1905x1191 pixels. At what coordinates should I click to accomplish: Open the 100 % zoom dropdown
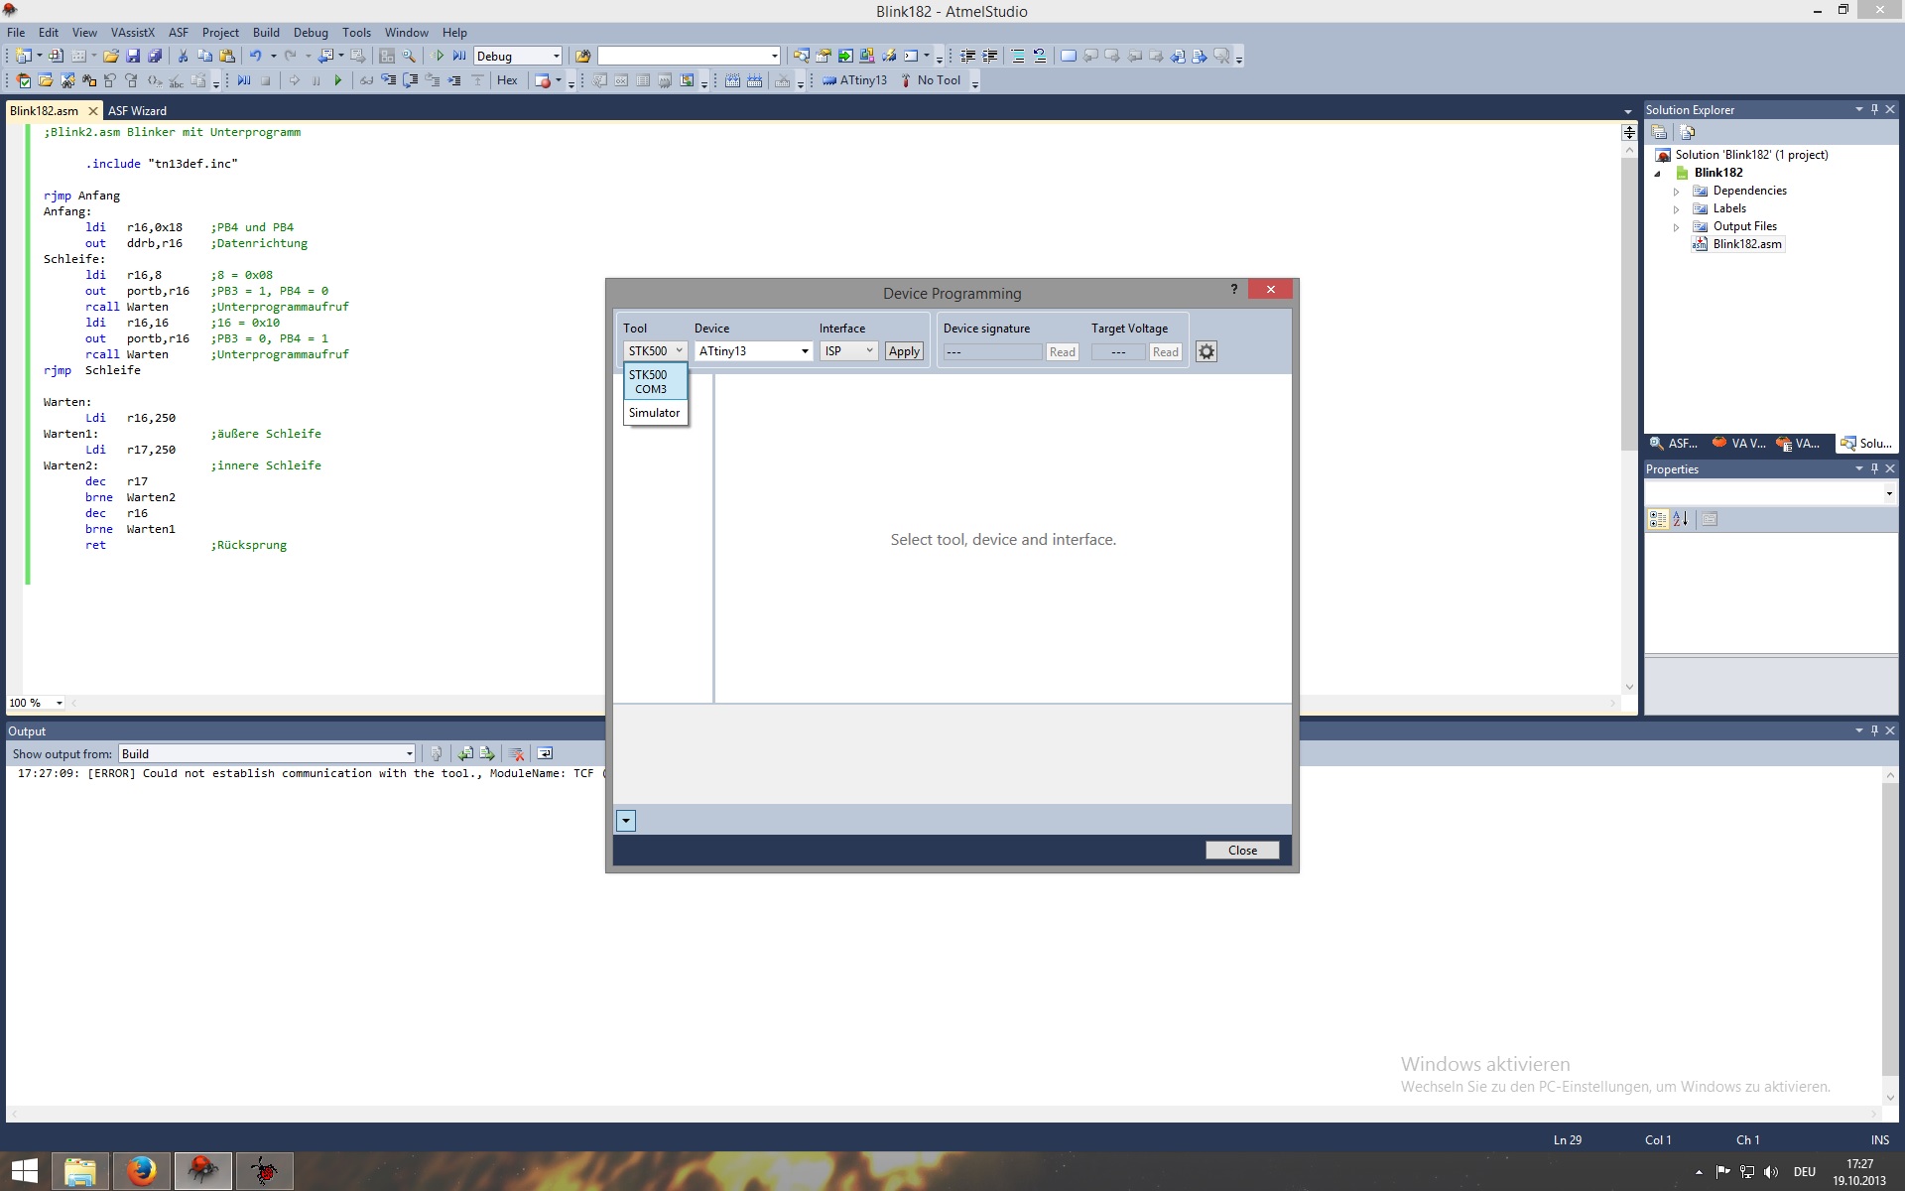point(36,703)
